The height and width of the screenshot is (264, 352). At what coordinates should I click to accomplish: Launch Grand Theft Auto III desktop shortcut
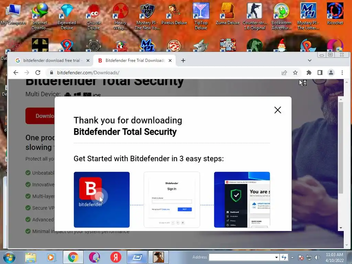click(x=228, y=45)
